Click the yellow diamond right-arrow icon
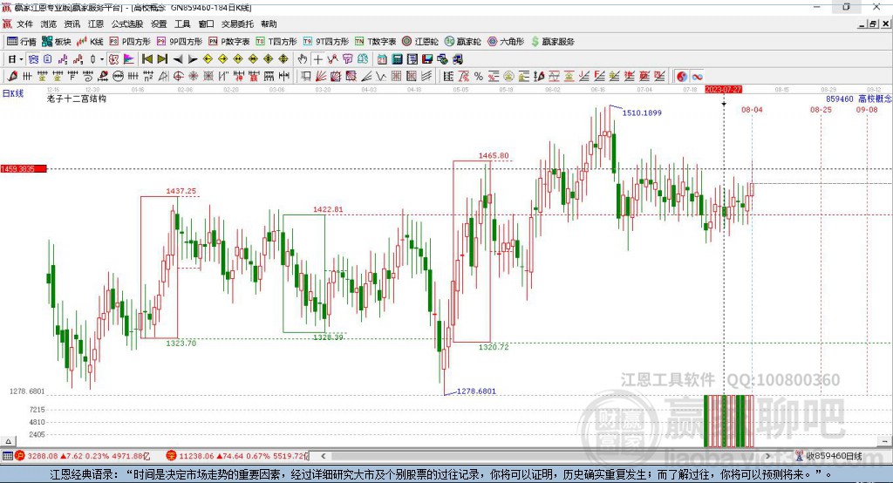The image size is (893, 483). tap(222, 59)
